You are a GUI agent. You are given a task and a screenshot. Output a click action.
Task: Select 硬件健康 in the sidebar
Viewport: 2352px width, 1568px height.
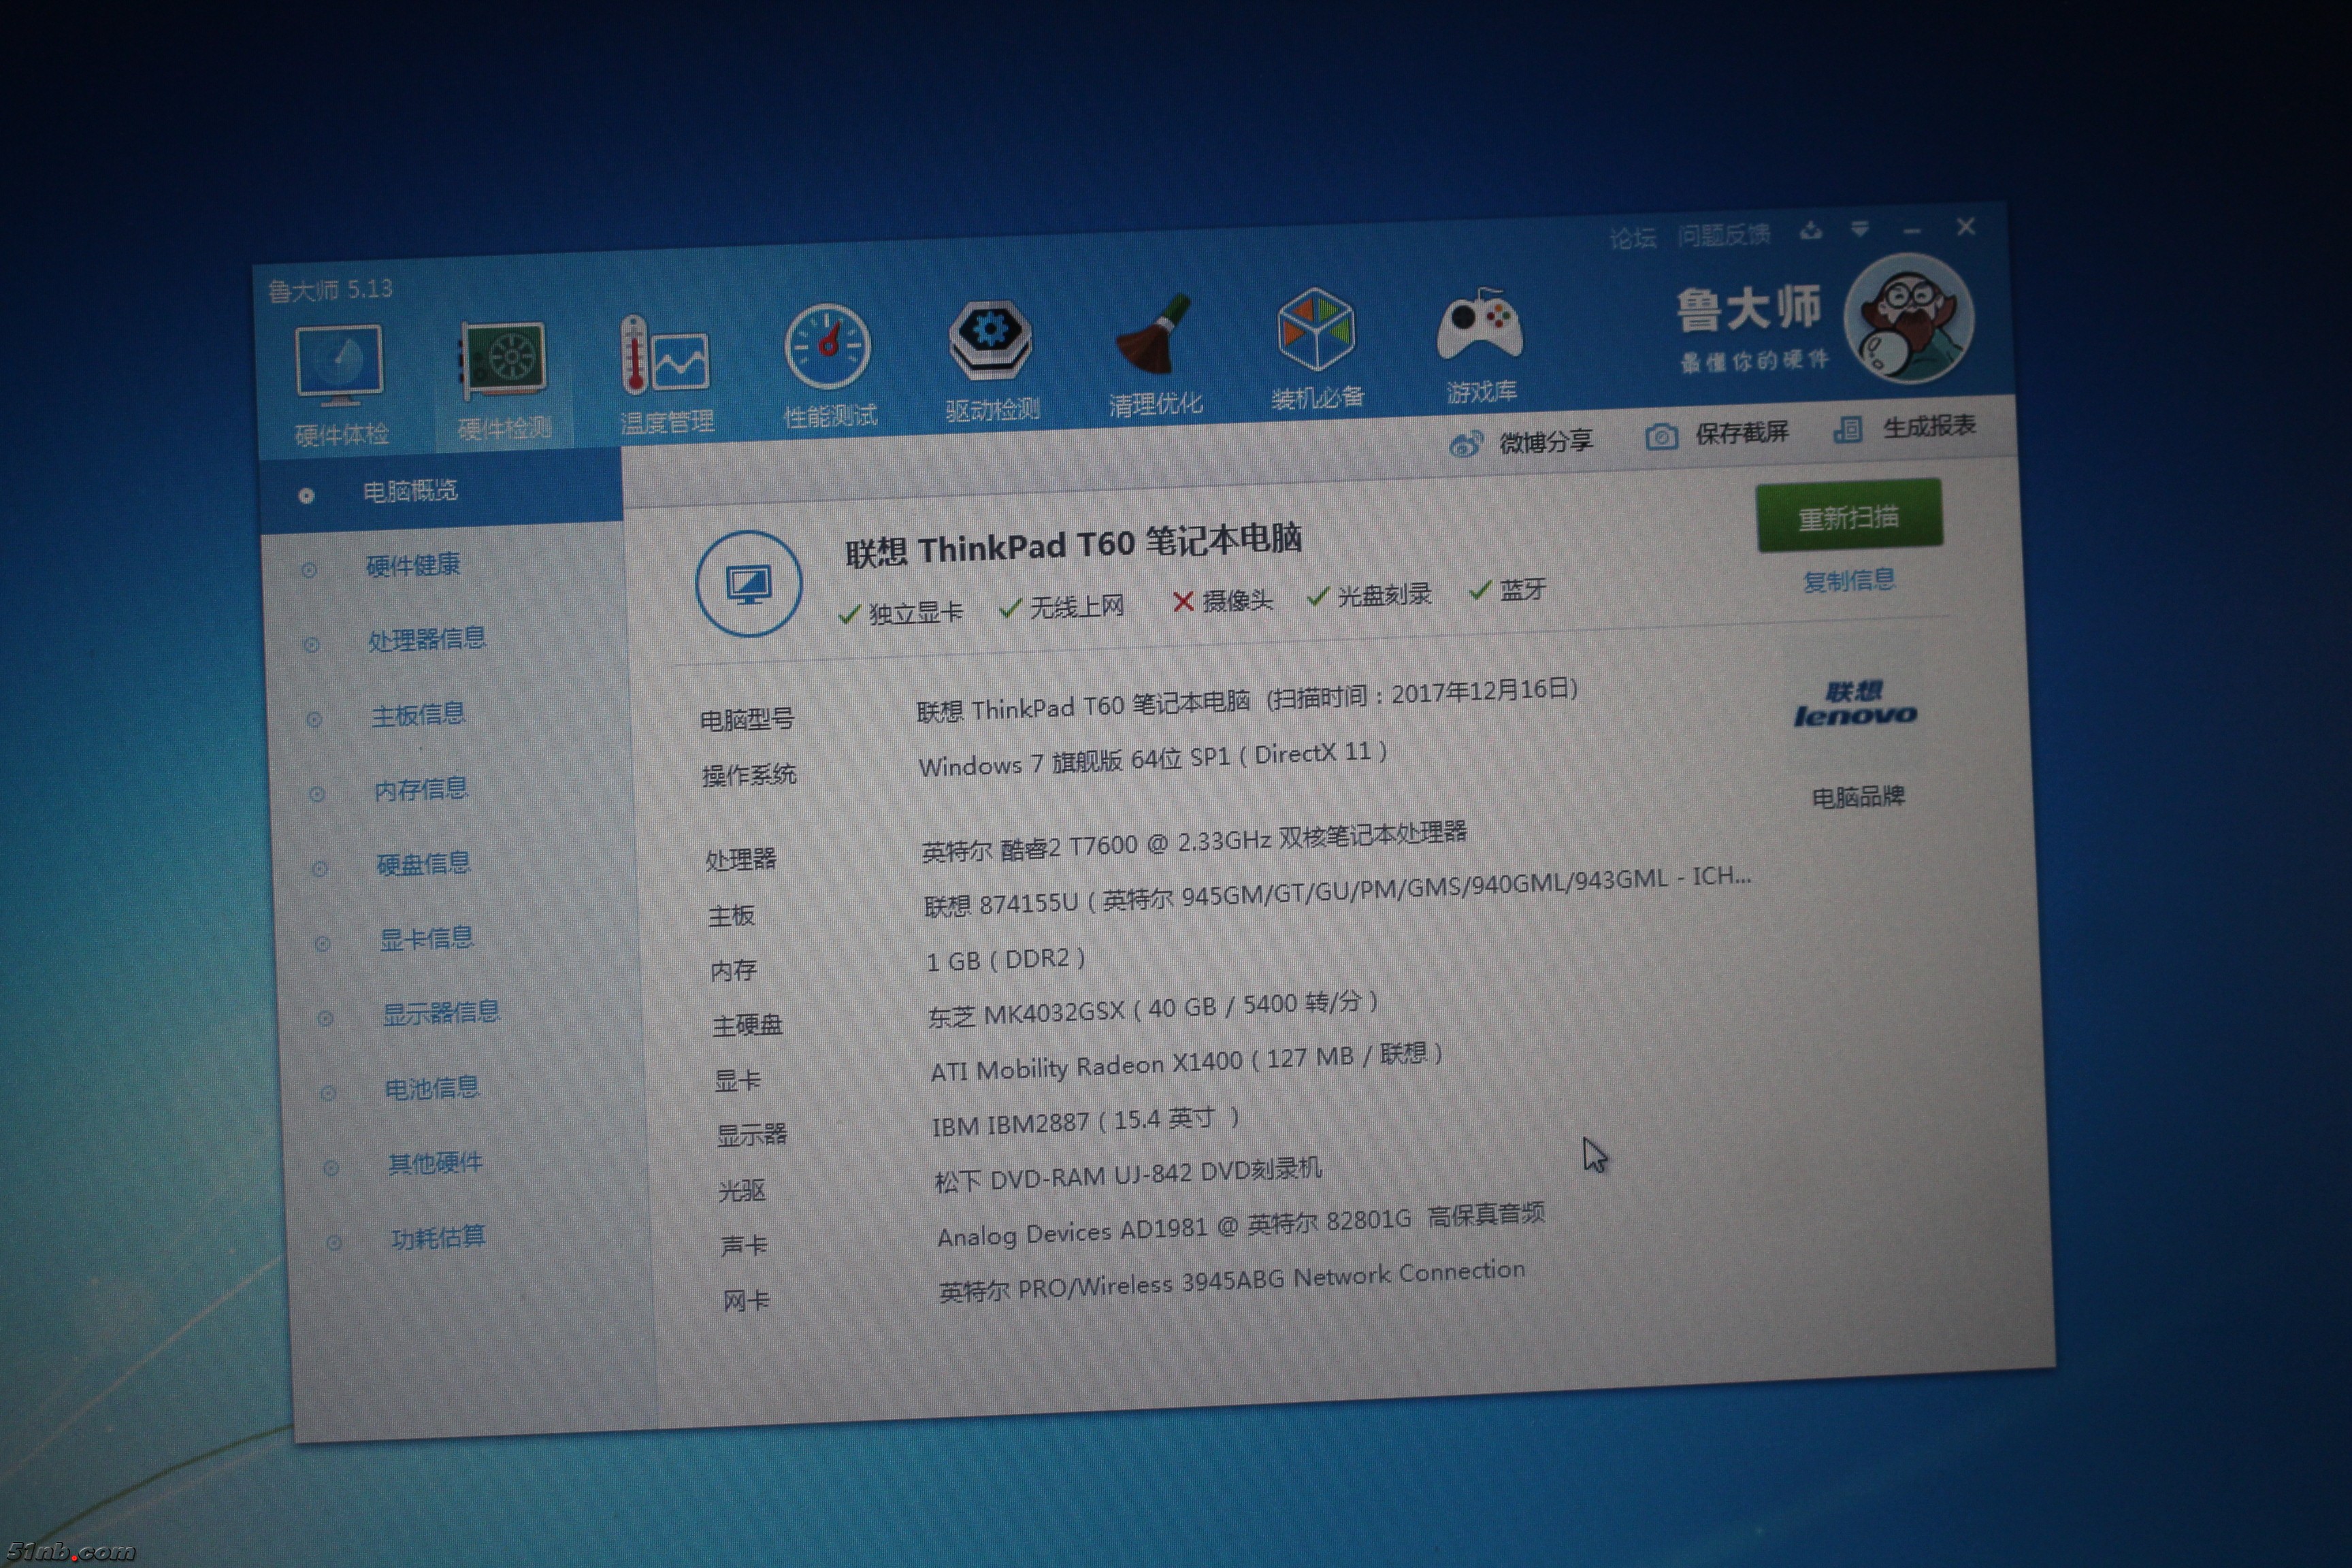pos(412,566)
